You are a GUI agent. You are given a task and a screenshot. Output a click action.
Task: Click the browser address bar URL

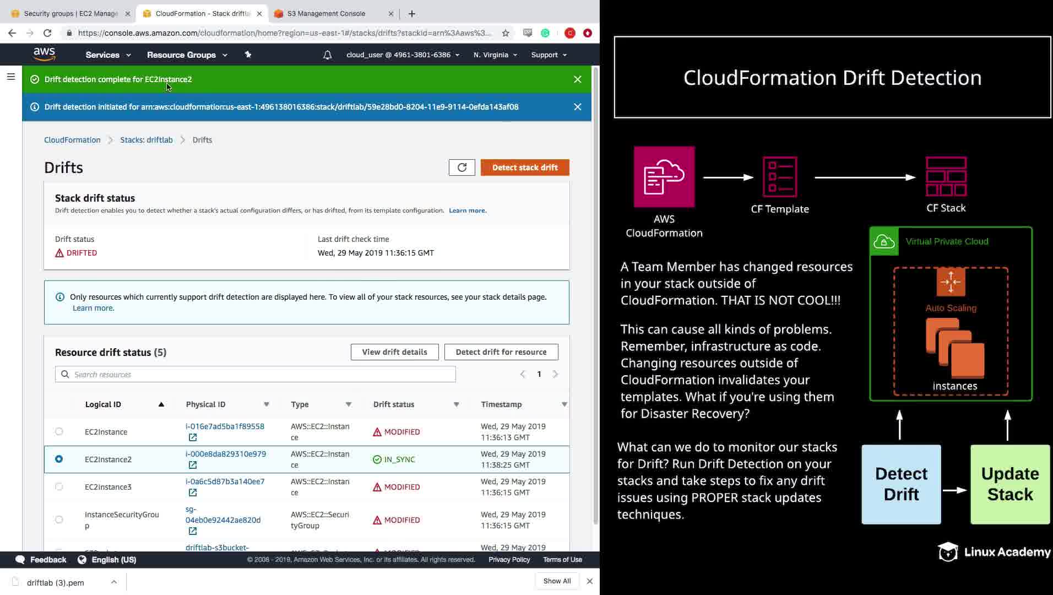point(284,33)
